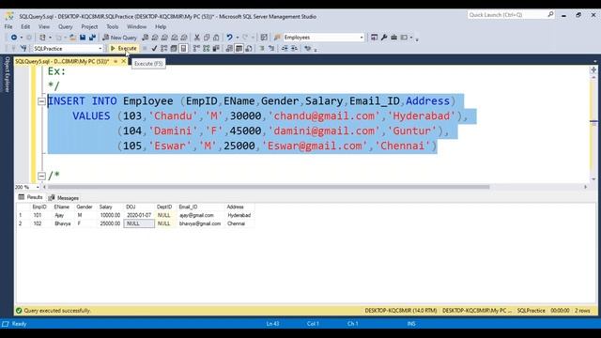Image resolution: width=601 pixels, height=338 pixels.
Task: Open the Edit menu
Action: tap(25, 27)
